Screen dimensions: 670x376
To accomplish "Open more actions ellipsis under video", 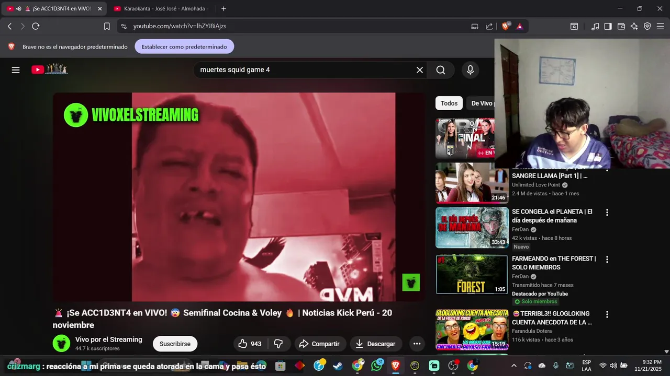I will (x=417, y=344).
